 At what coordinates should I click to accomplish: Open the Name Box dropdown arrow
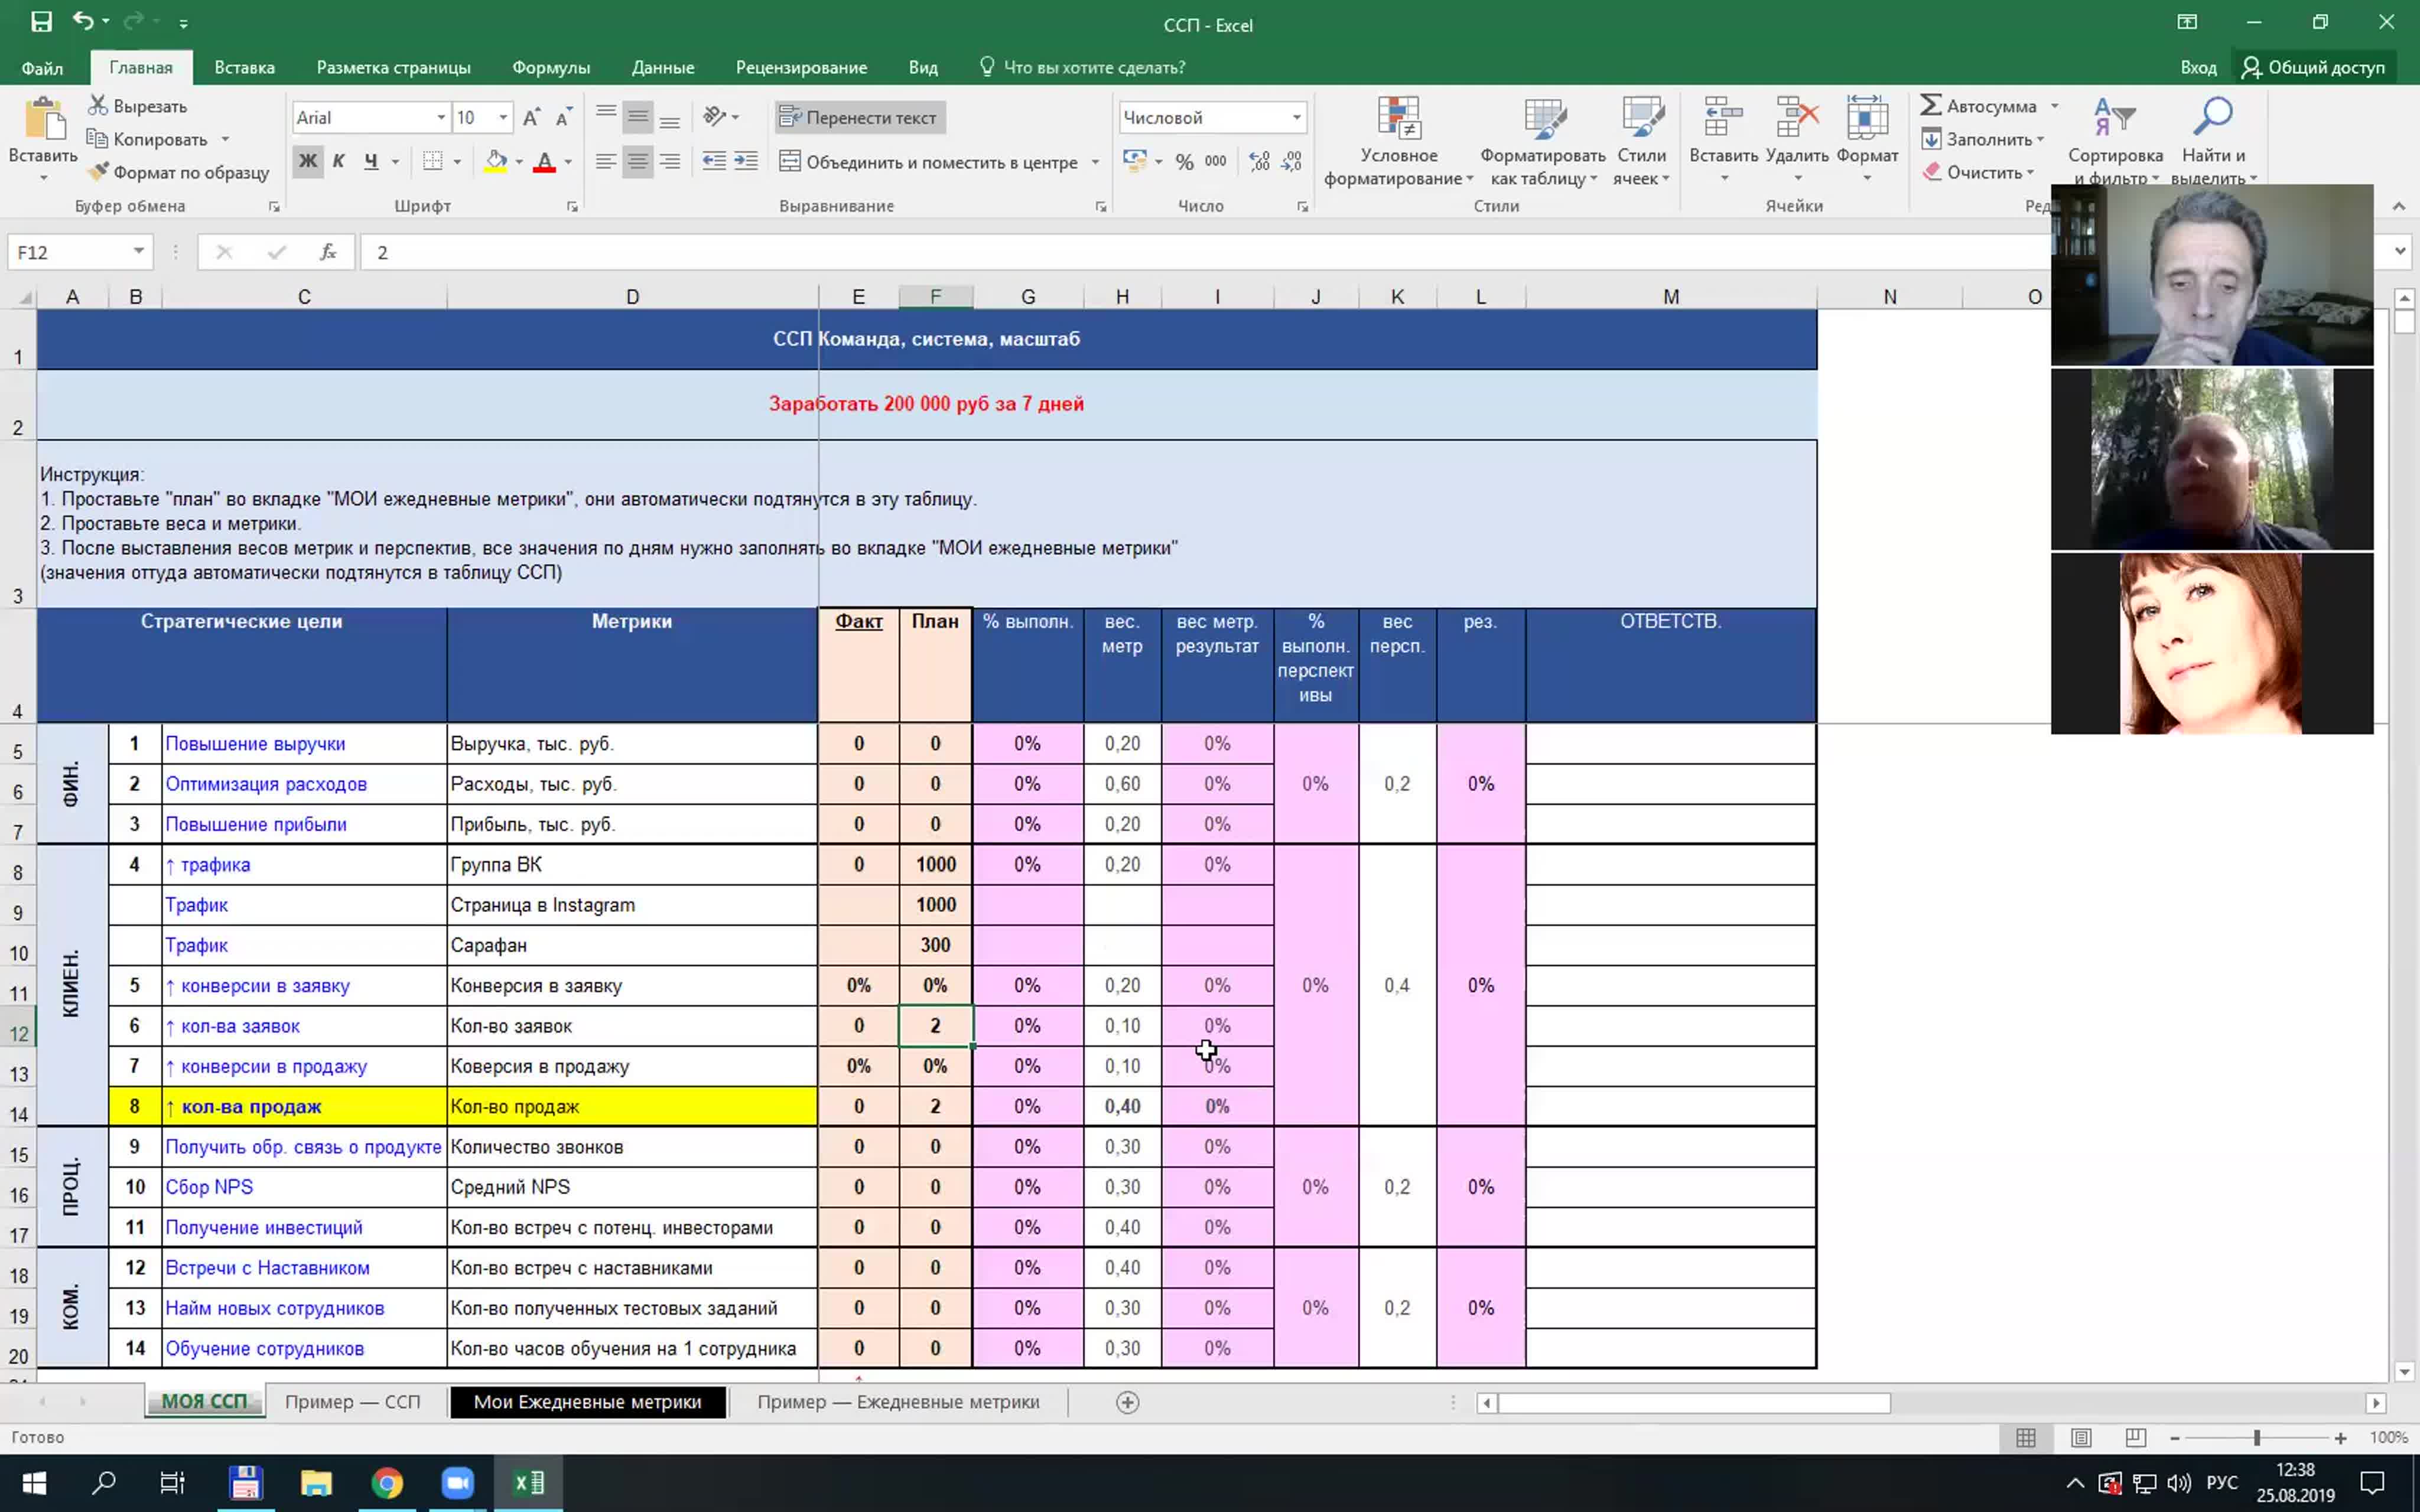[x=138, y=251]
